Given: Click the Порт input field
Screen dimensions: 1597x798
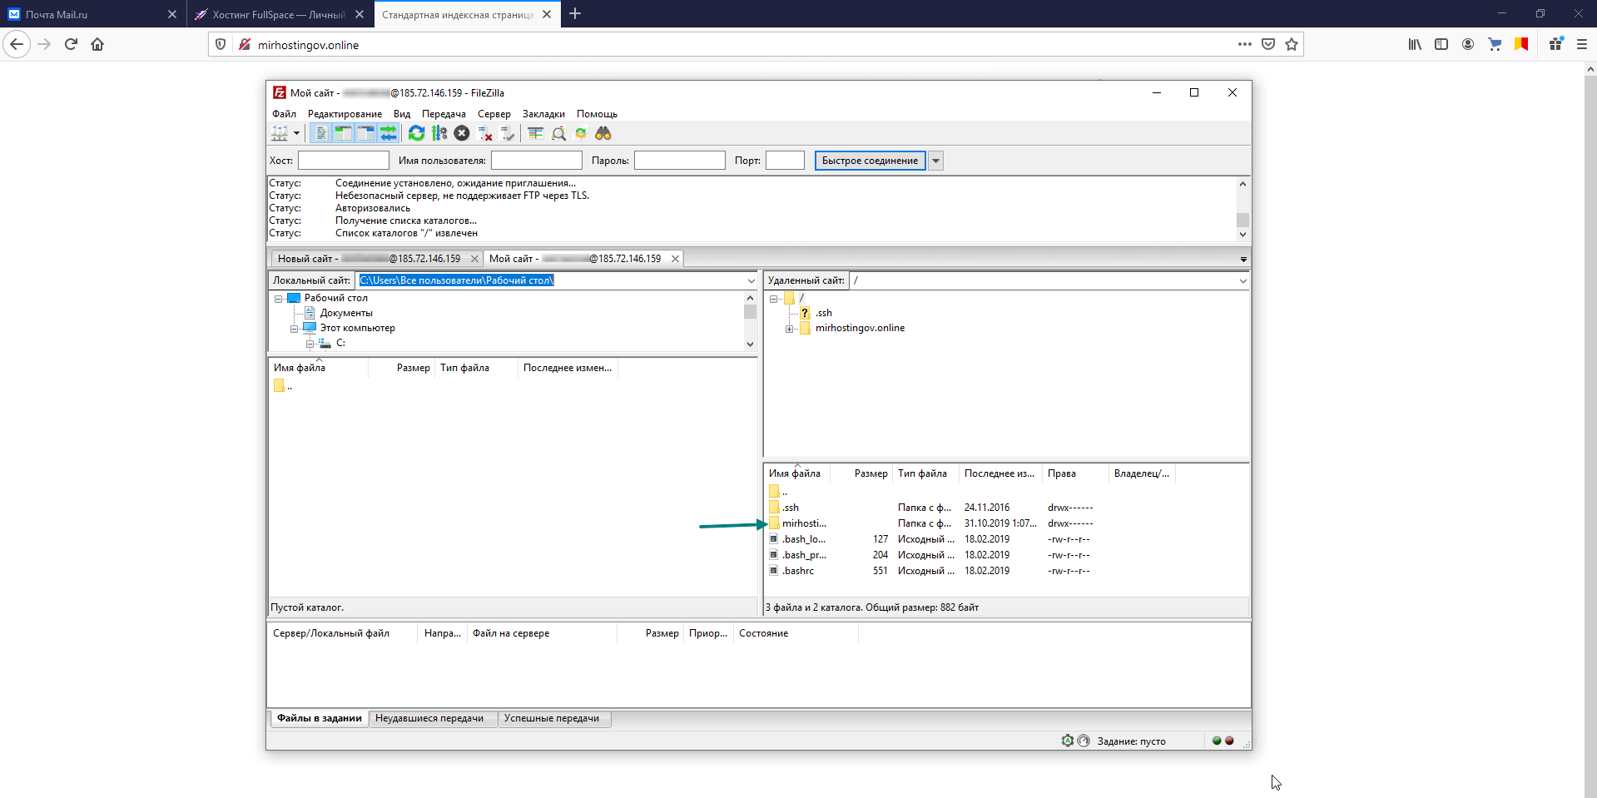Looking at the screenshot, I should [785, 161].
